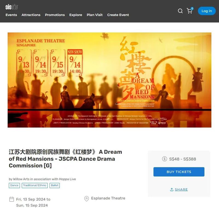Viewport: 219px width, 208px height.
Task: Open the shopping cart
Action: point(190,11)
